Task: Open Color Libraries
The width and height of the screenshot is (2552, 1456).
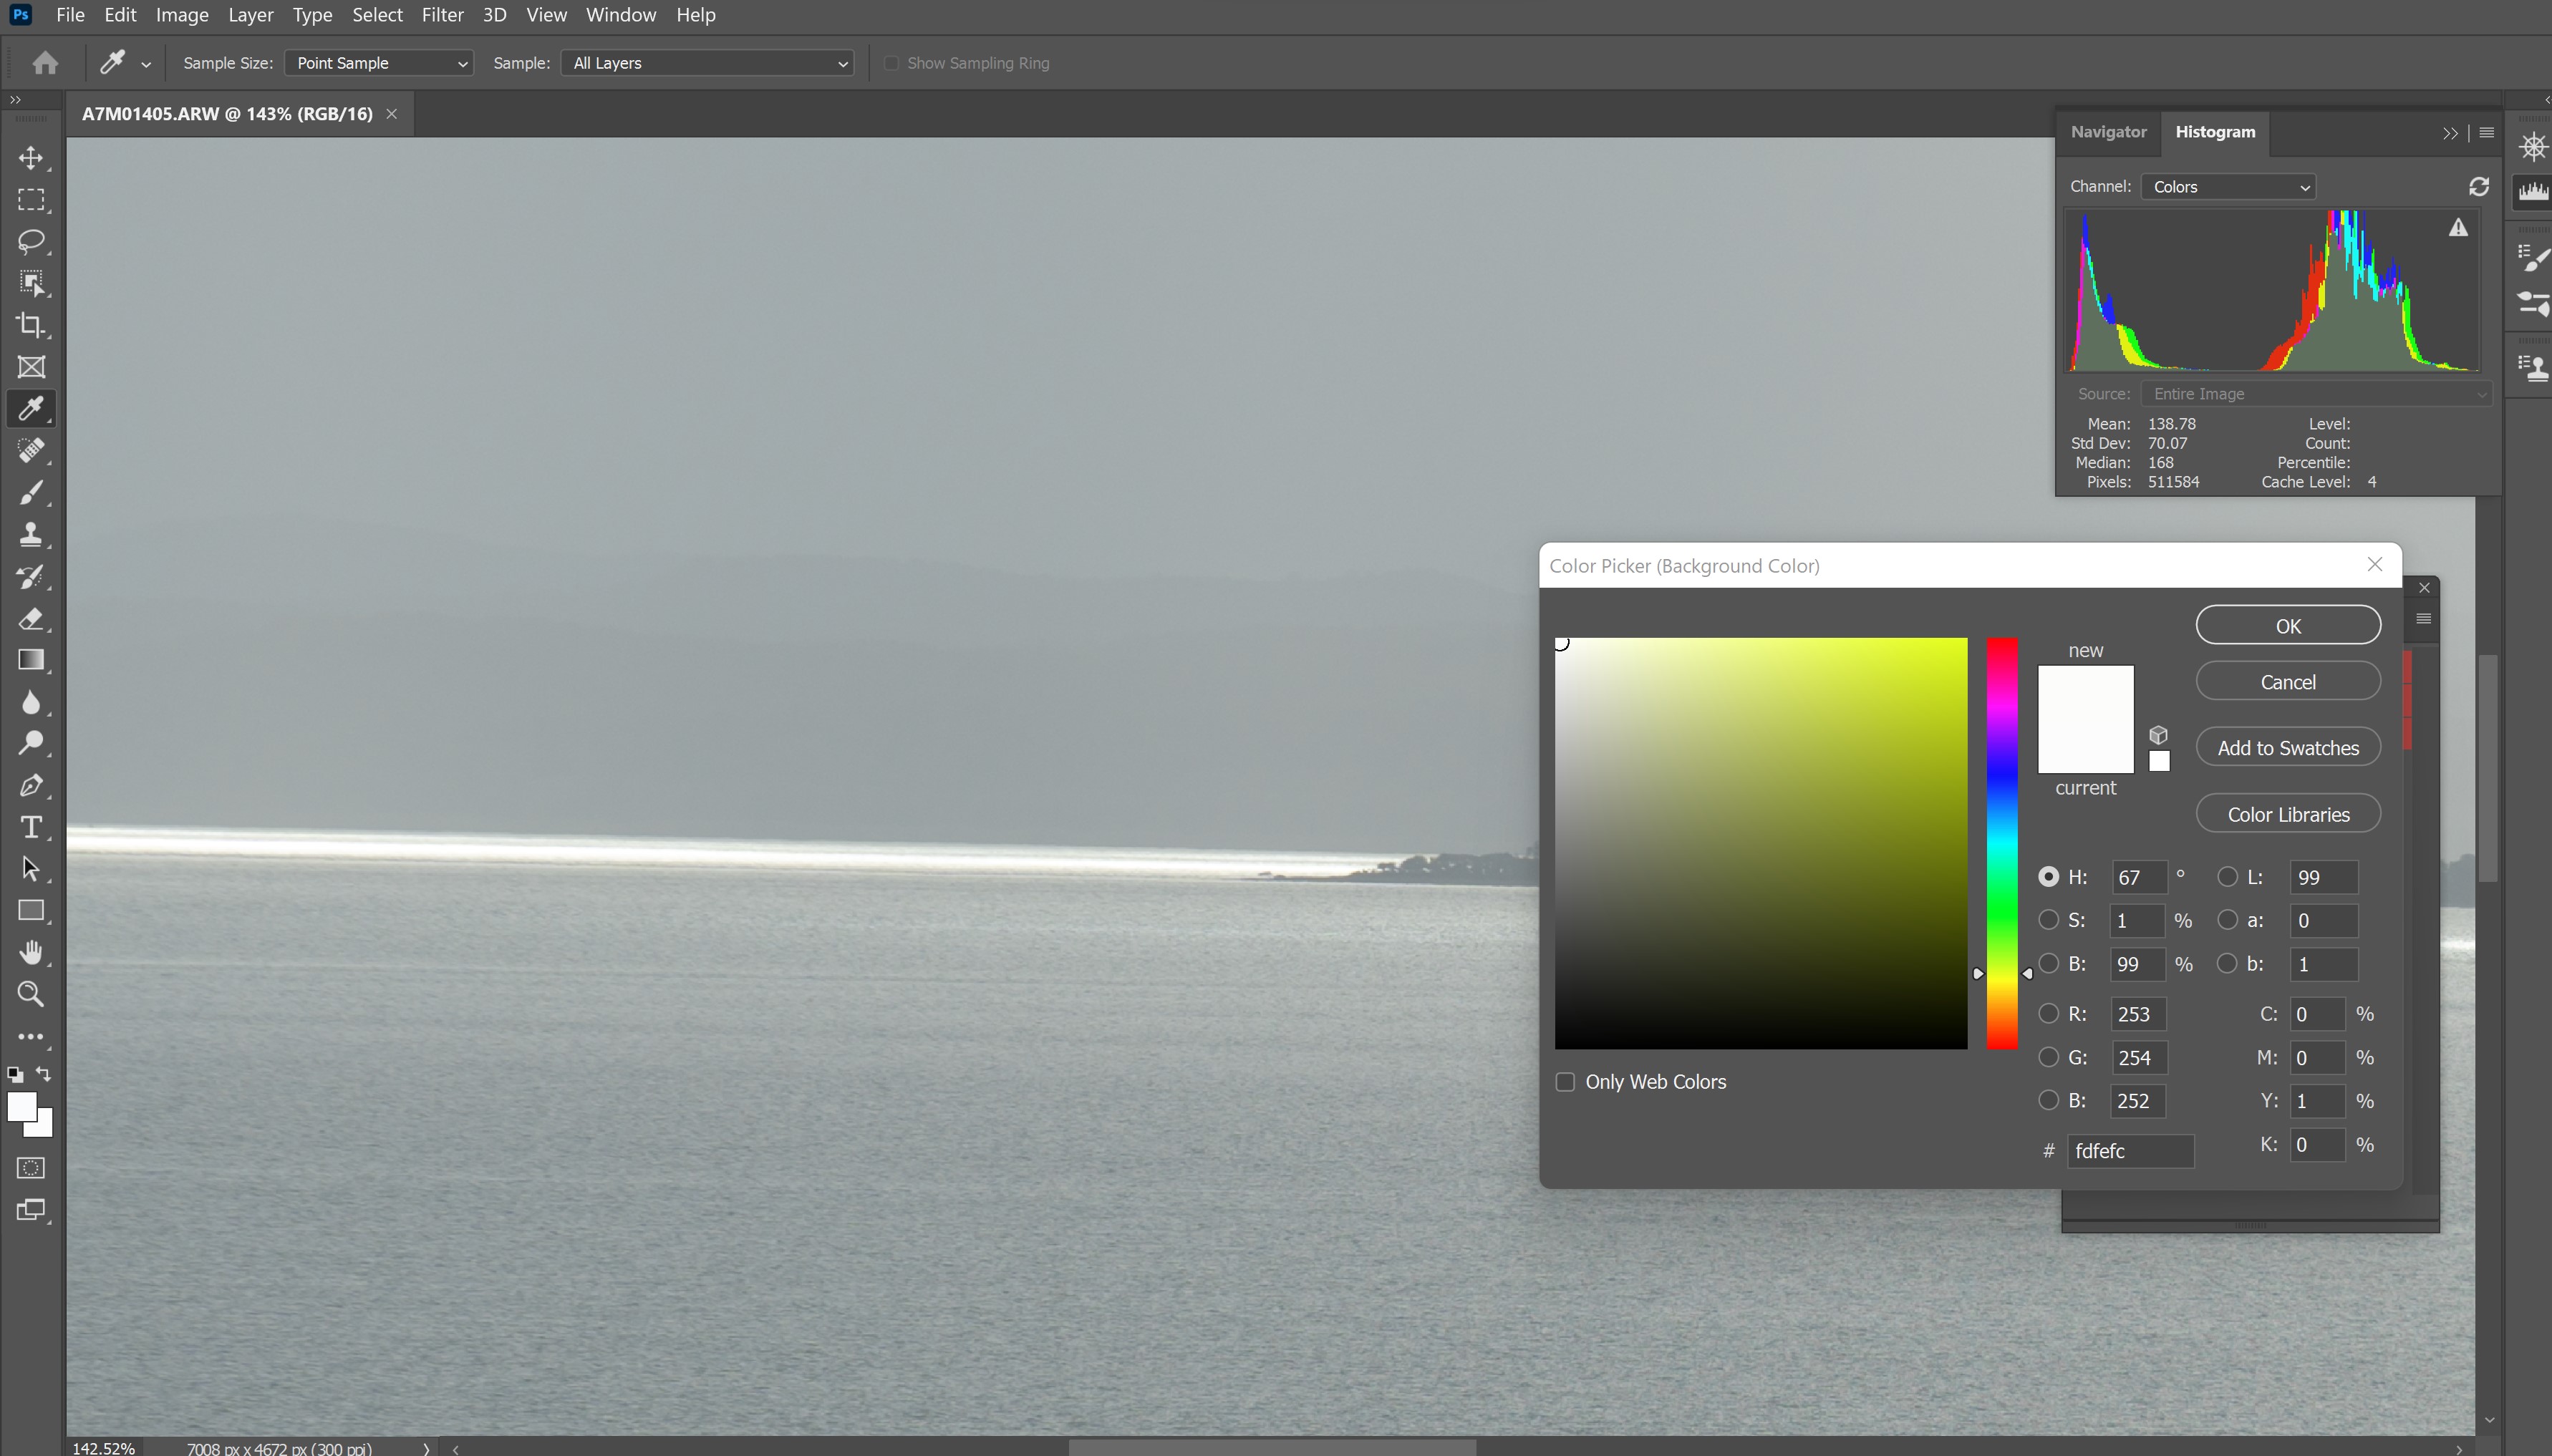Action: 2287,814
